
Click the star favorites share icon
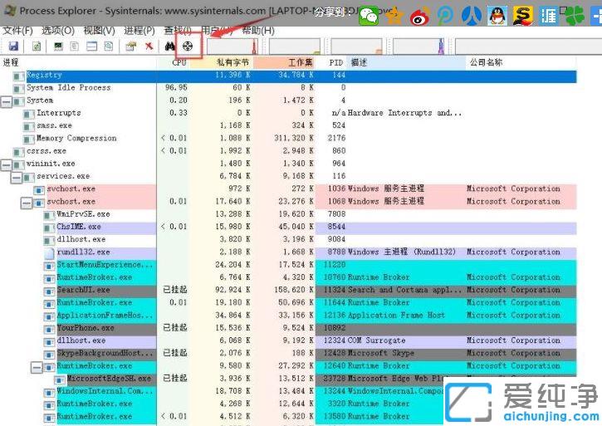394,16
